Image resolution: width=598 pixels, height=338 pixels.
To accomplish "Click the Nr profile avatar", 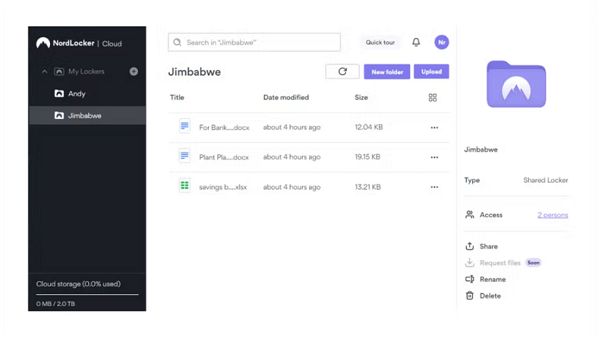I will point(441,42).
